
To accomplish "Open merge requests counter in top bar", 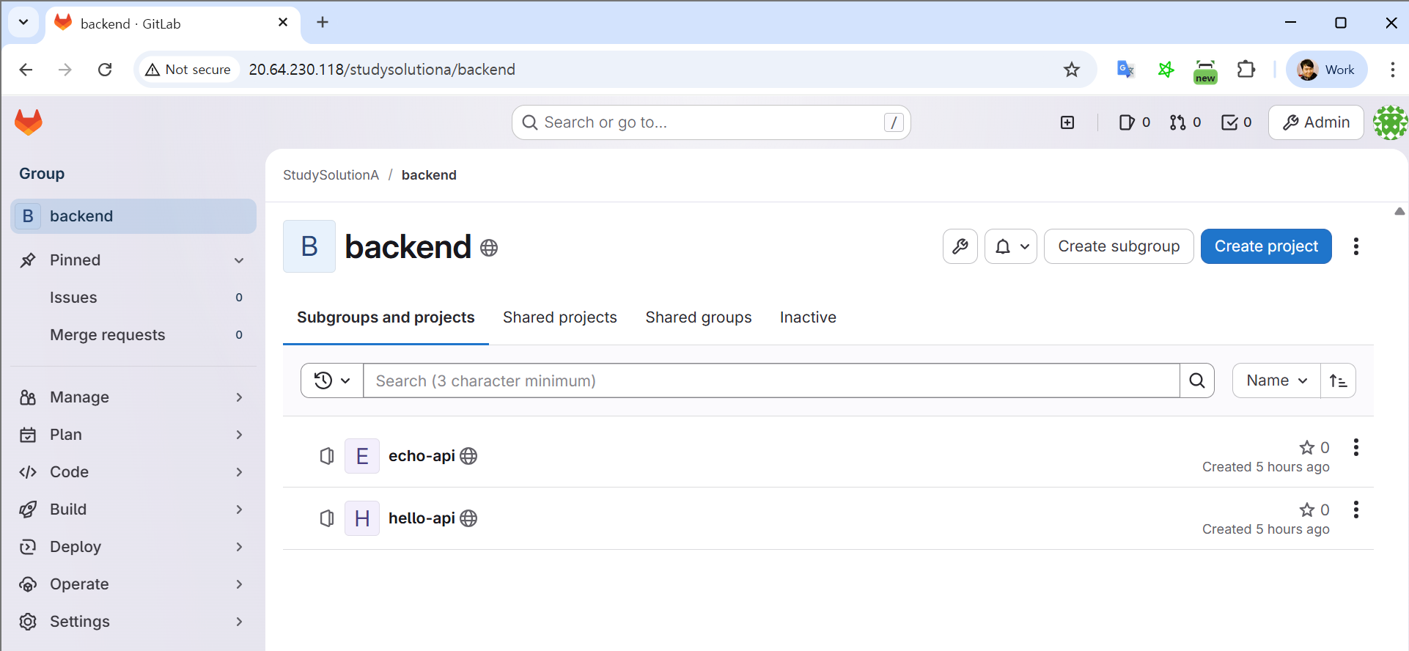I will [x=1185, y=122].
